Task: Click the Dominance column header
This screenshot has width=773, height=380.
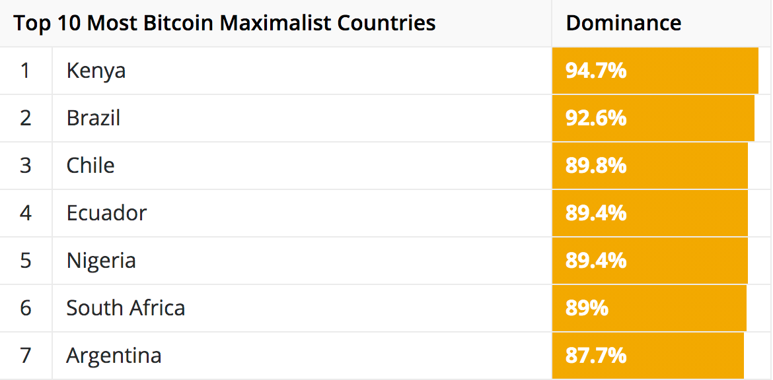Action: point(624,23)
